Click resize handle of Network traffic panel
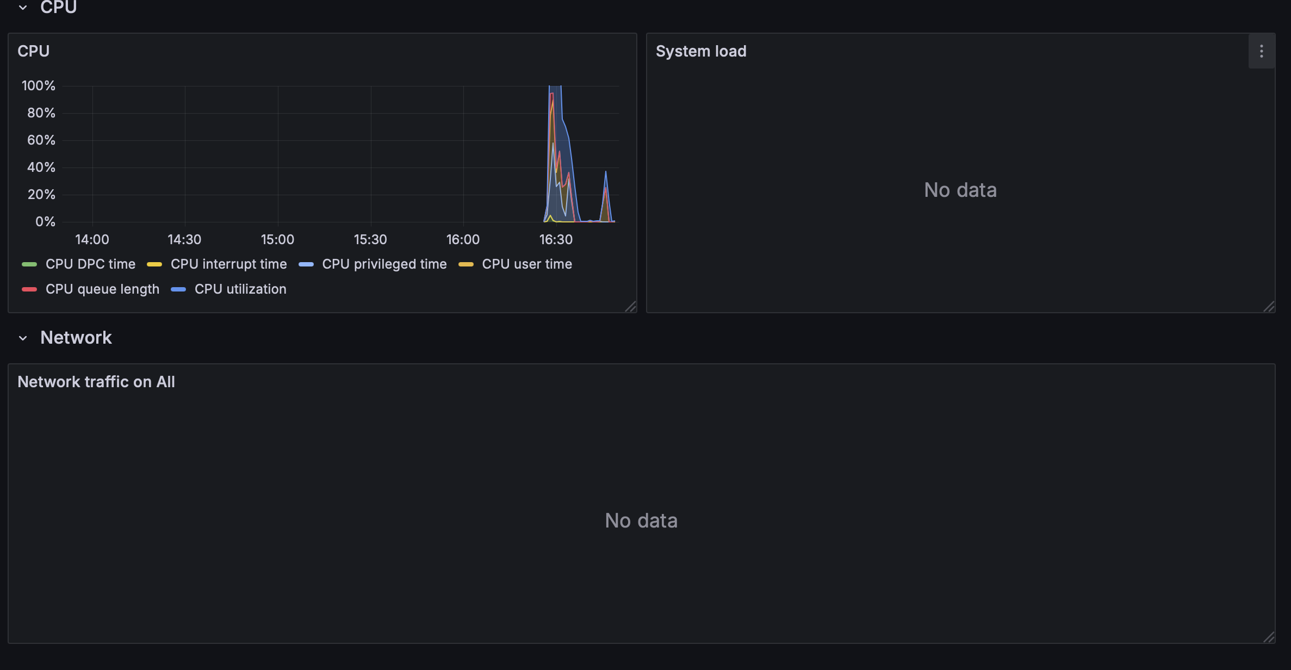Viewport: 1291px width, 670px height. pos(1269,637)
